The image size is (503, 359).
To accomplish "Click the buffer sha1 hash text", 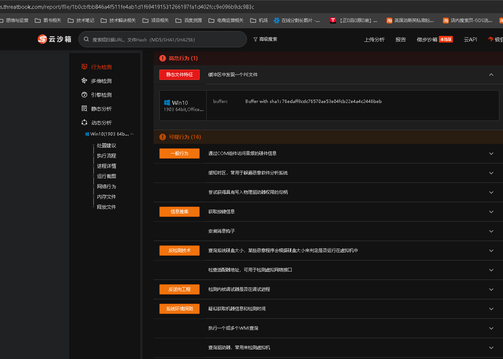I will pyautogui.click(x=314, y=101).
